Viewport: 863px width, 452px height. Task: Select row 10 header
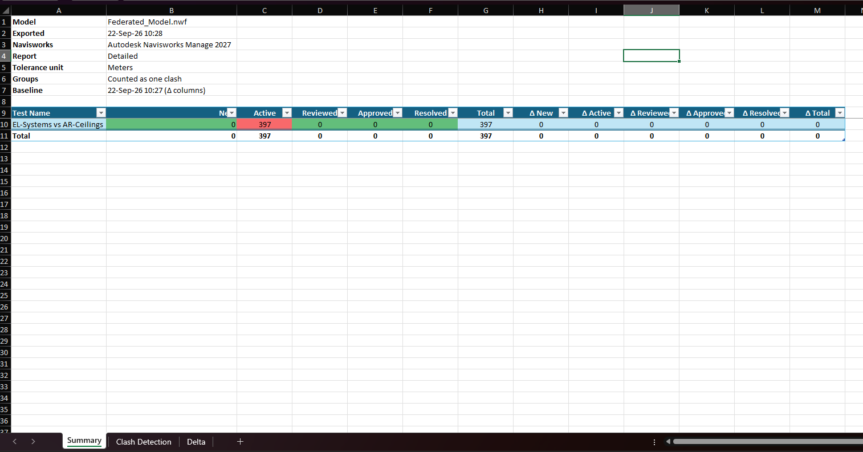6,124
